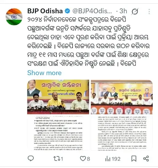Open the @BJP4Odis handle link

point(92,11)
